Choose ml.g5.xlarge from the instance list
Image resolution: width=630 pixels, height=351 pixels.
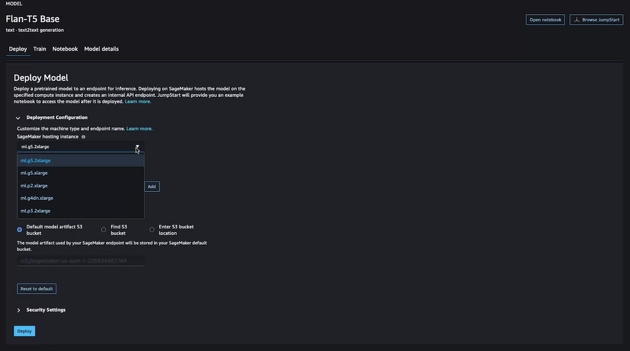coord(80,173)
